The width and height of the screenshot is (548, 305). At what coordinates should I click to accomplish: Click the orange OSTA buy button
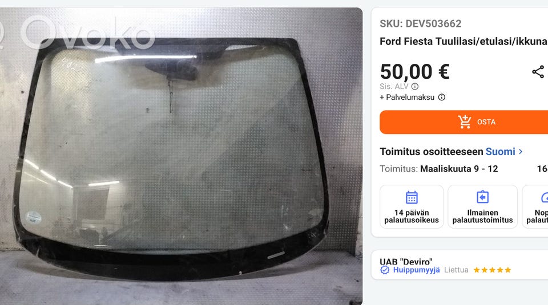464,122
